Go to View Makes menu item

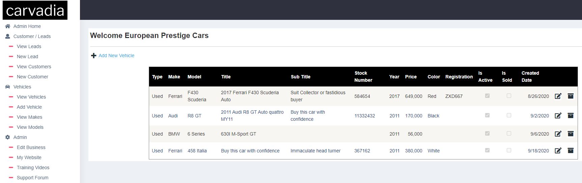pos(29,117)
